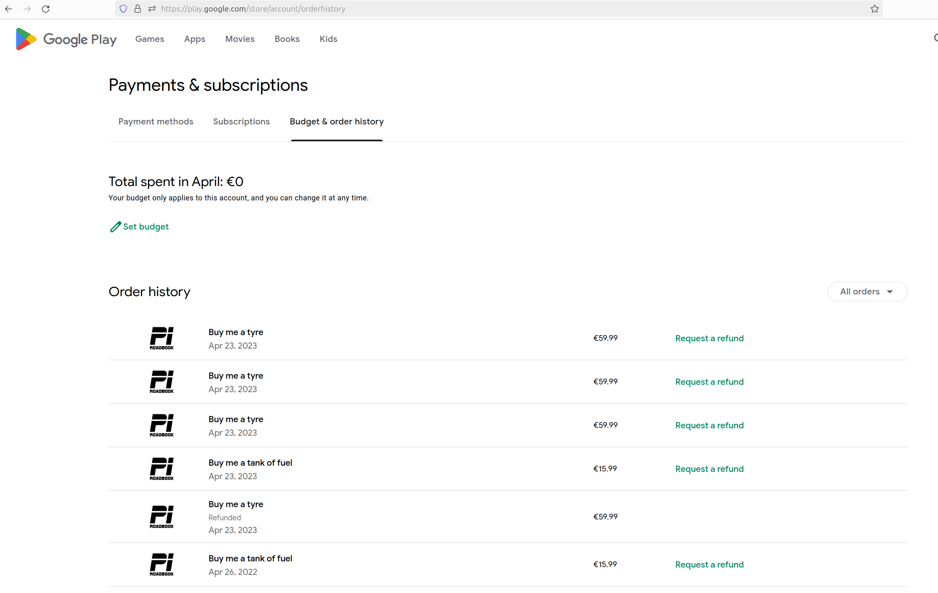This screenshot has width=938, height=593.
Task: Open the Kids section
Action: pyautogui.click(x=328, y=39)
